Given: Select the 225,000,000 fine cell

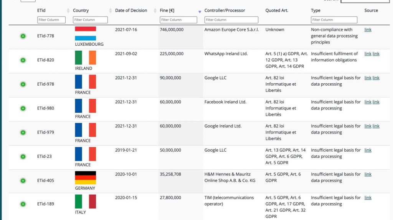Looking at the screenshot, I should tap(172, 54).
